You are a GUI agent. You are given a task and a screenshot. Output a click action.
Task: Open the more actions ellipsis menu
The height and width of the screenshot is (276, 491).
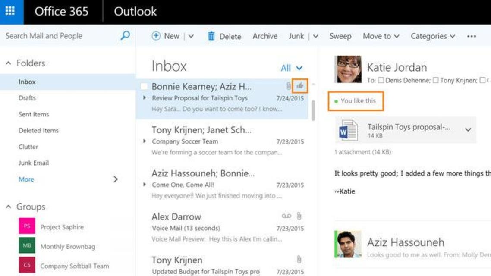[x=471, y=36]
